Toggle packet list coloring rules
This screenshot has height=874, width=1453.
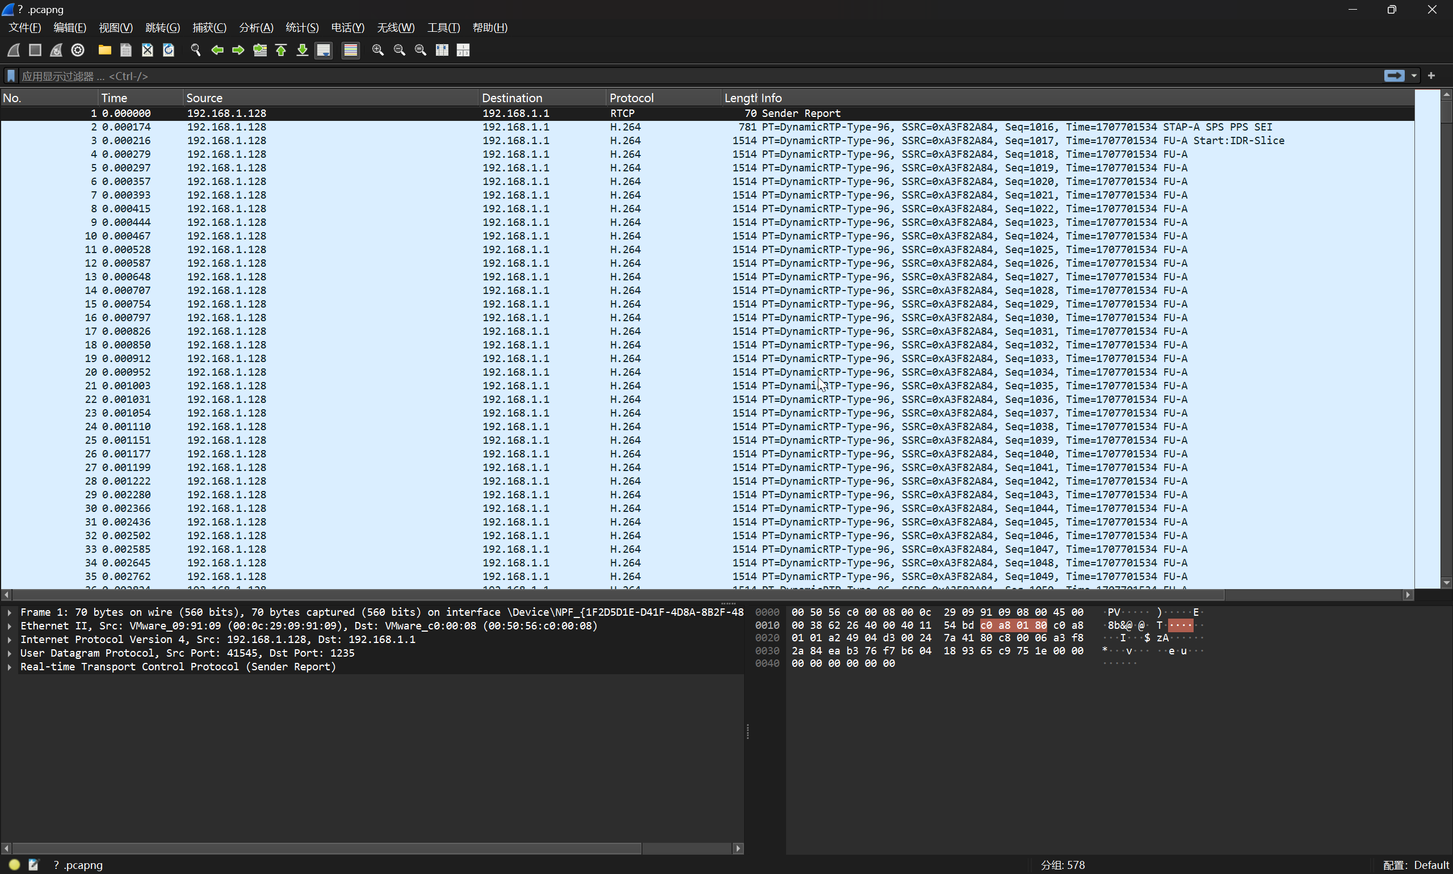click(x=350, y=50)
